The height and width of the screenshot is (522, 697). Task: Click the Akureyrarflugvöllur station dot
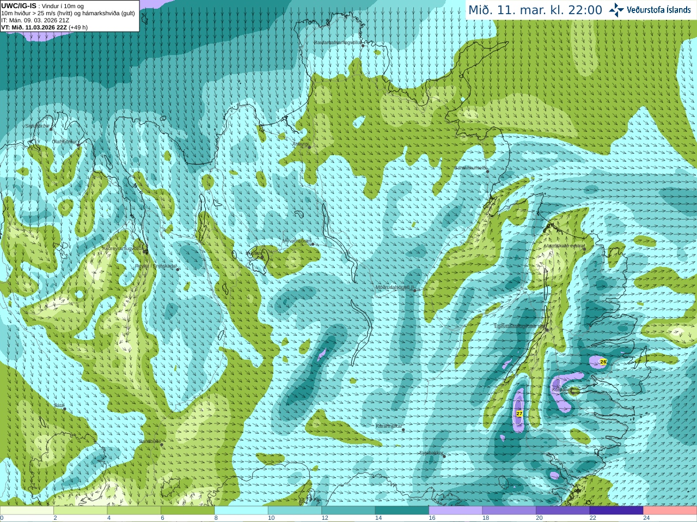click(145, 252)
